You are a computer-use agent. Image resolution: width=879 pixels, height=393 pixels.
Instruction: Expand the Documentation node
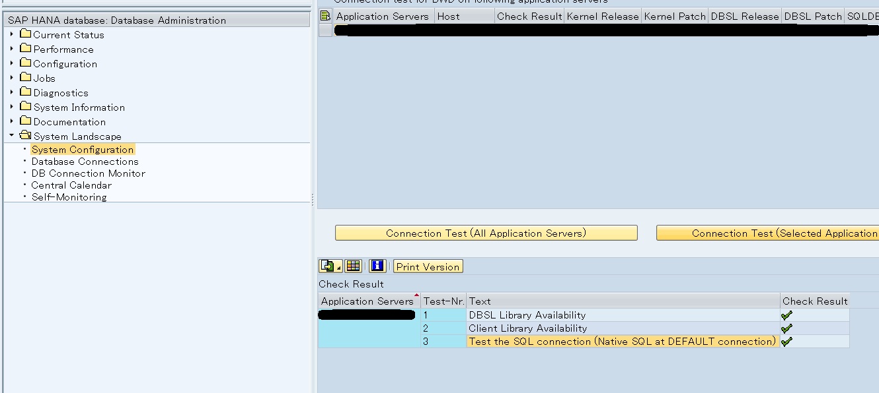12,121
